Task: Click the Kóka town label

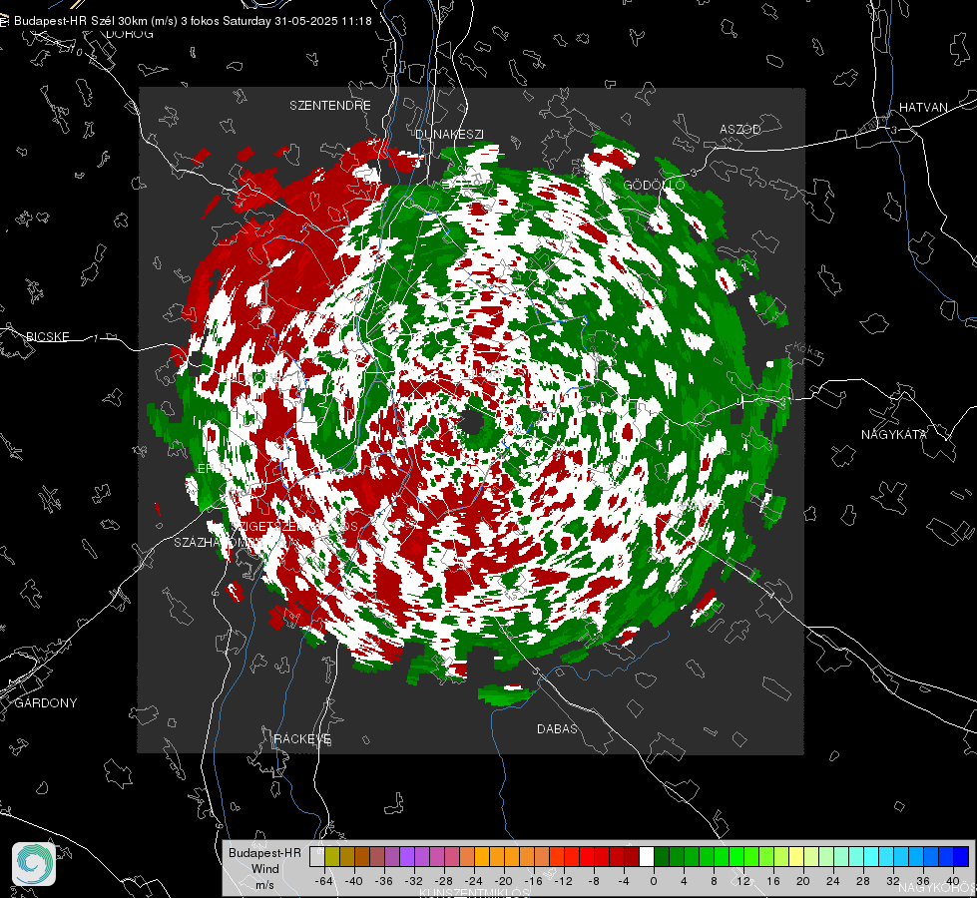Action: click(807, 349)
